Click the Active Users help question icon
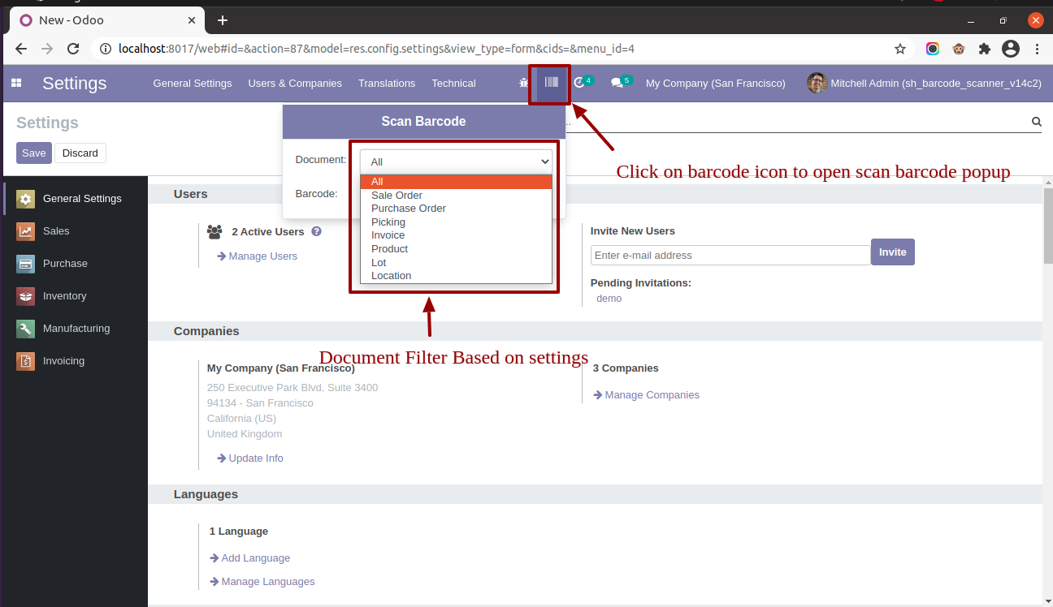 click(x=316, y=231)
